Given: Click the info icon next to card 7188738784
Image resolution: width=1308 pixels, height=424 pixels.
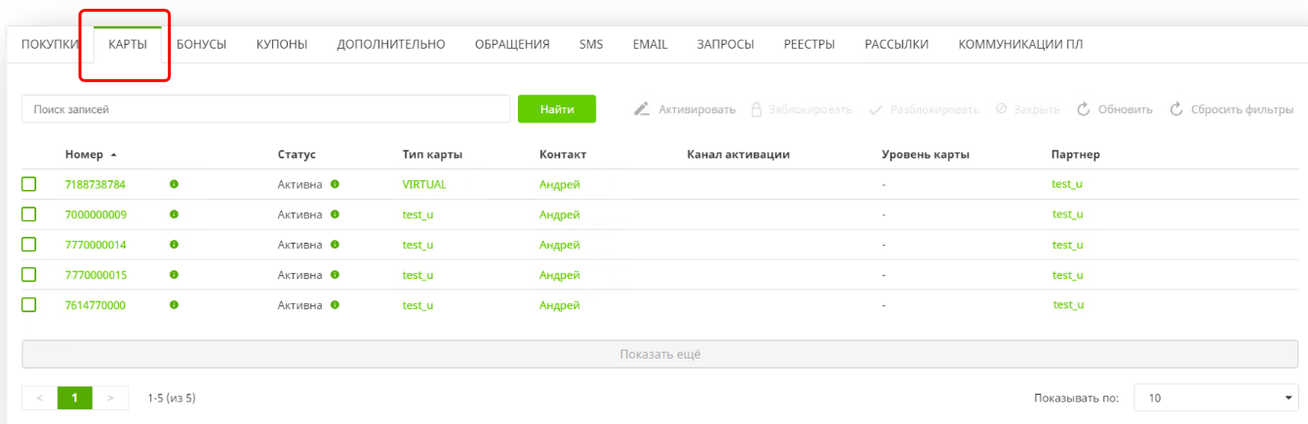Looking at the screenshot, I should pyautogui.click(x=174, y=184).
